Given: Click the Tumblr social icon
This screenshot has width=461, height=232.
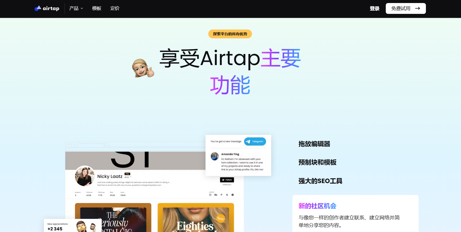Looking at the screenshot, I should tap(227, 195).
